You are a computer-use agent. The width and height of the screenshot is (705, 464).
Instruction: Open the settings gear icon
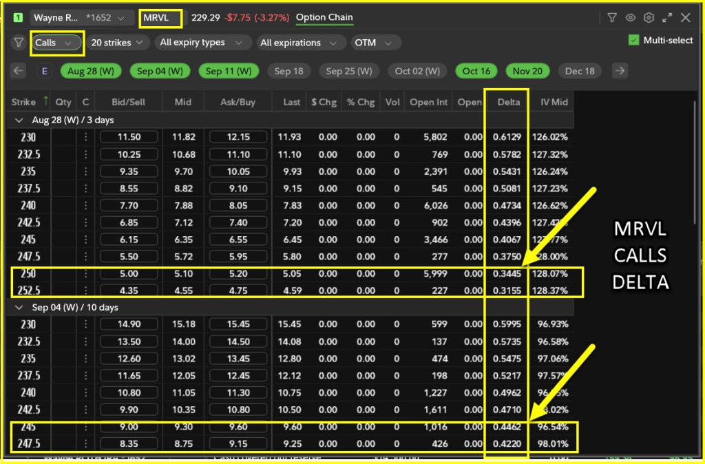pos(649,17)
